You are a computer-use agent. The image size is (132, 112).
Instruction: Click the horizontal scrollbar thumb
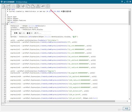62,101
